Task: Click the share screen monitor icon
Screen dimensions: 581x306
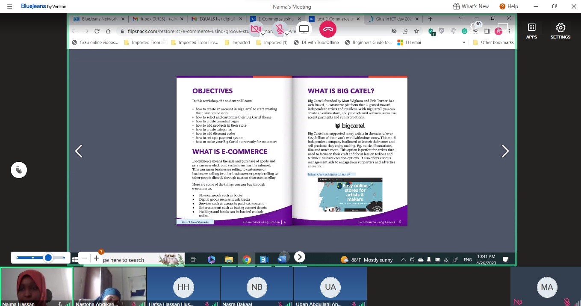Action: click(304, 29)
